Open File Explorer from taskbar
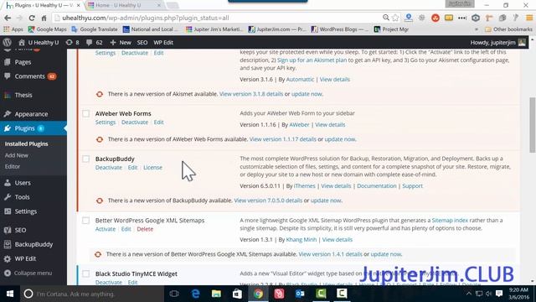The image size is (536, 302). coord(216,294)
